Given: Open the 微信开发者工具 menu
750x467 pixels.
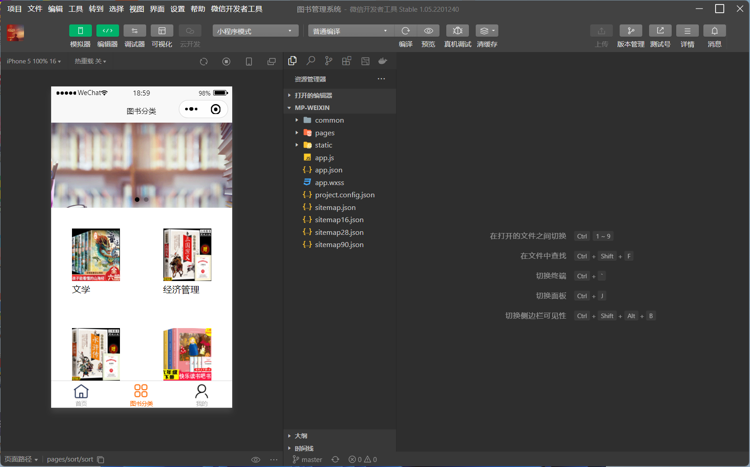Looking at the screenshot, I should click(x=237, y=9).
